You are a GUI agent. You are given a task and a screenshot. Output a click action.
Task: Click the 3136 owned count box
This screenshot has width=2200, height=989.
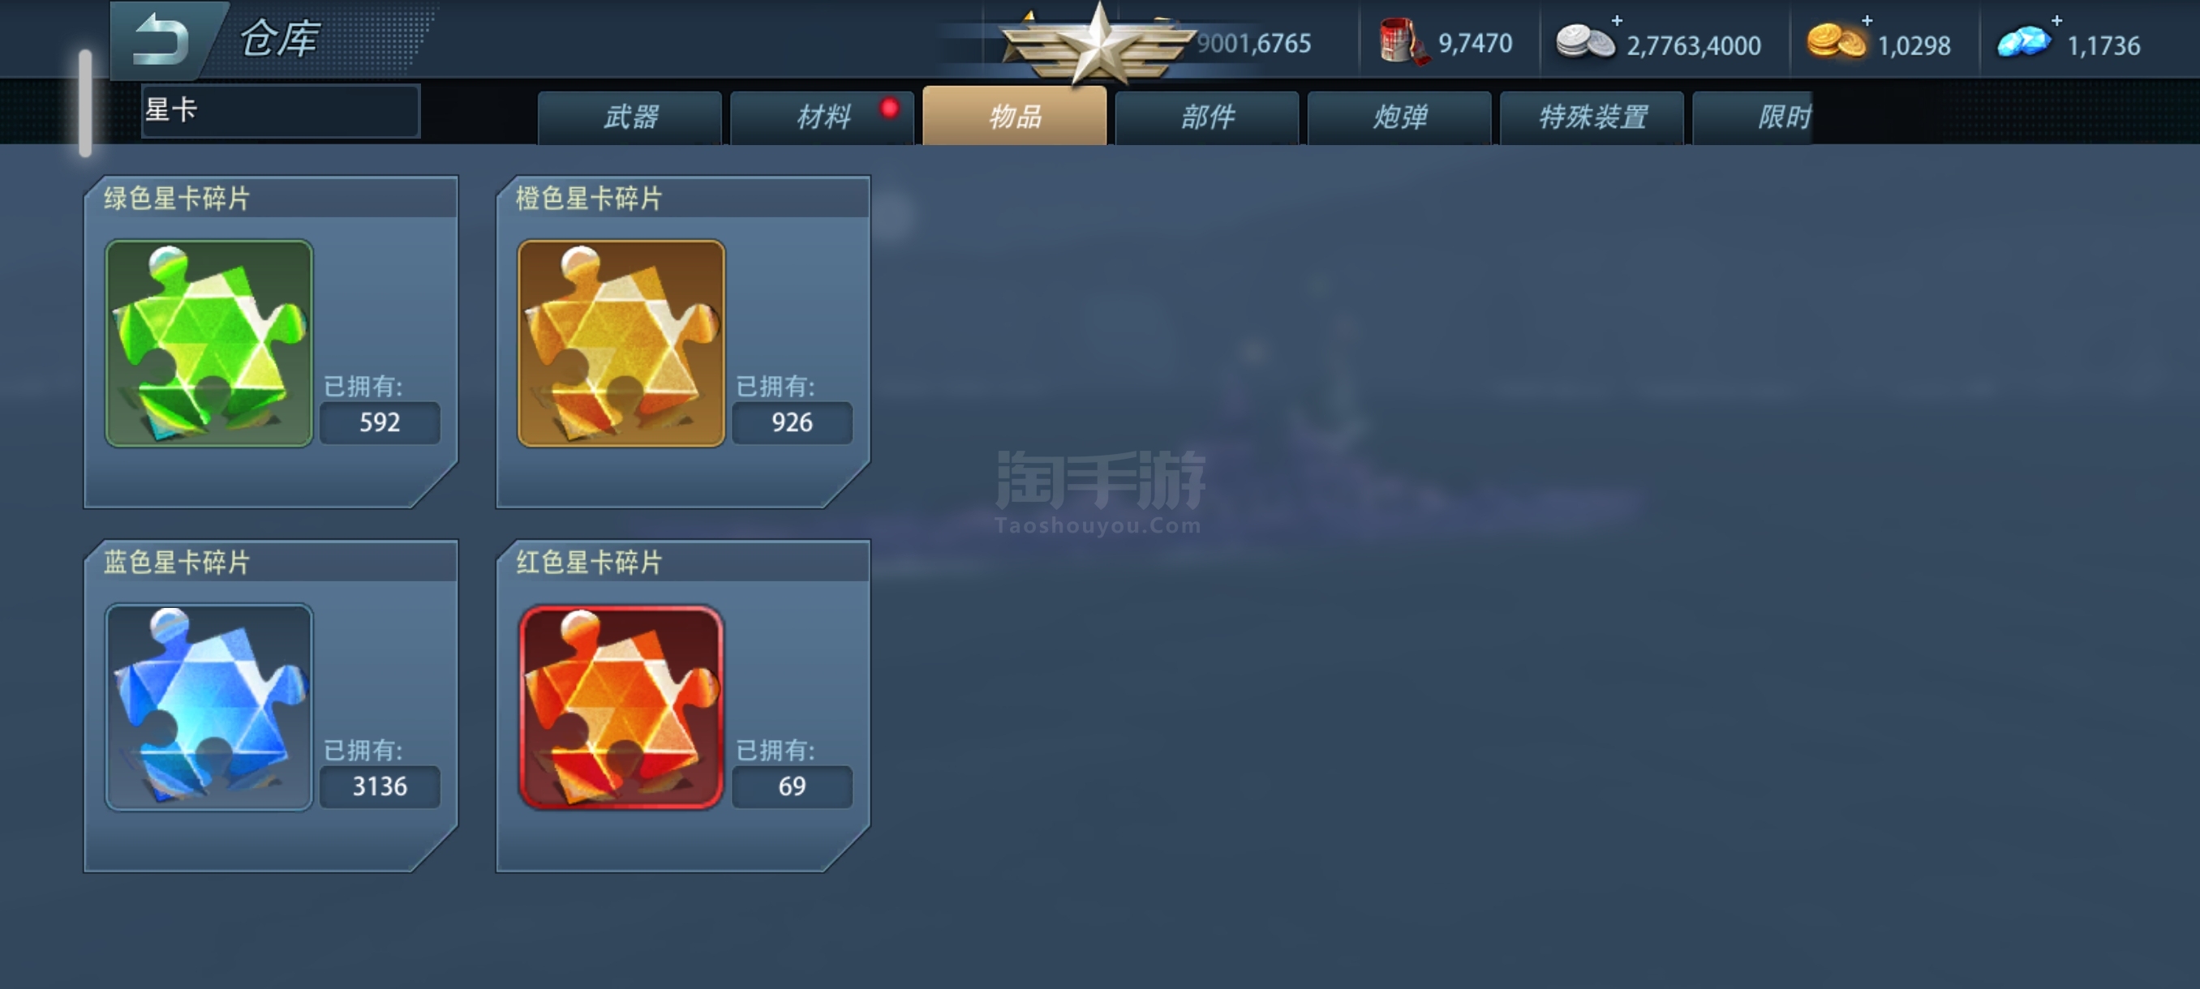pos(380,786)
